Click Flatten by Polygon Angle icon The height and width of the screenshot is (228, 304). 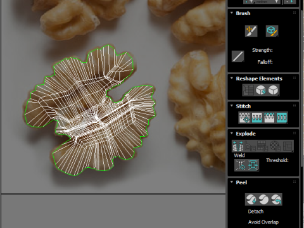250,146
